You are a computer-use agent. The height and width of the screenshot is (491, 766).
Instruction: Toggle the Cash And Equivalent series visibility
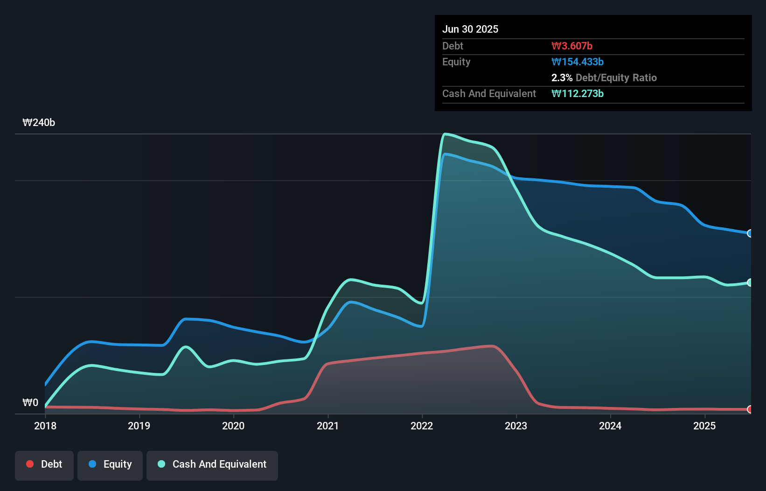(212, 464)
